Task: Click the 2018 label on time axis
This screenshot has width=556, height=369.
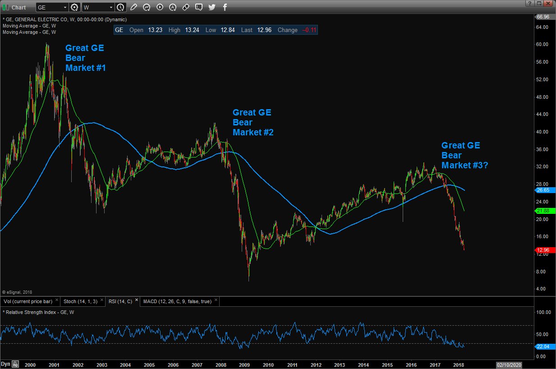Action: coord(459,364)
